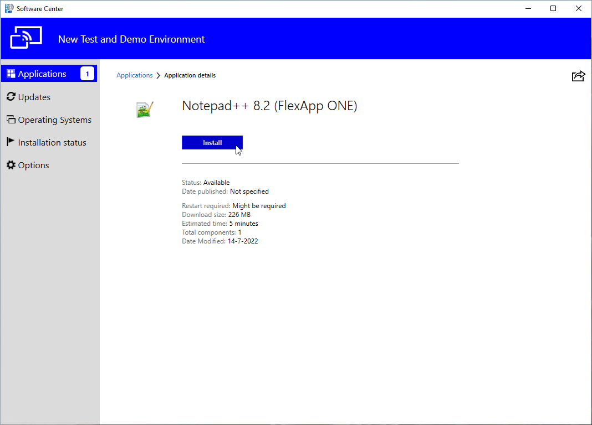Screen dimensions: 592x425
Task: Minimize the Software Center window
Action: pos(528,8)
